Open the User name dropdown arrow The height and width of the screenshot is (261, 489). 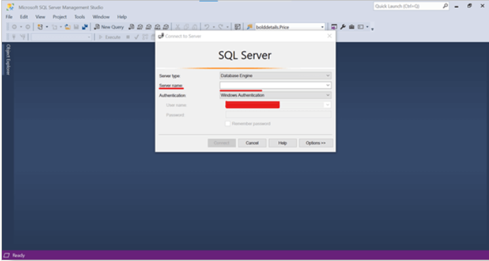coord(327,105)
